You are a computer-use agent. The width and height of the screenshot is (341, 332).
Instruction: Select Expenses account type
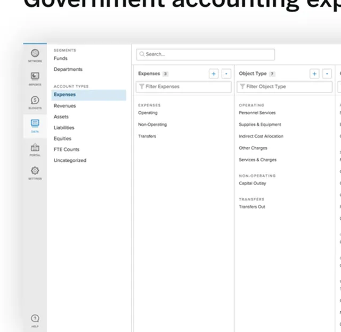point(89,95)
